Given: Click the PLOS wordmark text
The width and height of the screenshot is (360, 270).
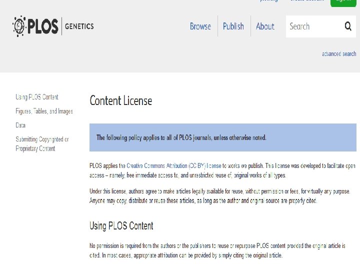Looking at the screenshot, I should pos(43,26).
